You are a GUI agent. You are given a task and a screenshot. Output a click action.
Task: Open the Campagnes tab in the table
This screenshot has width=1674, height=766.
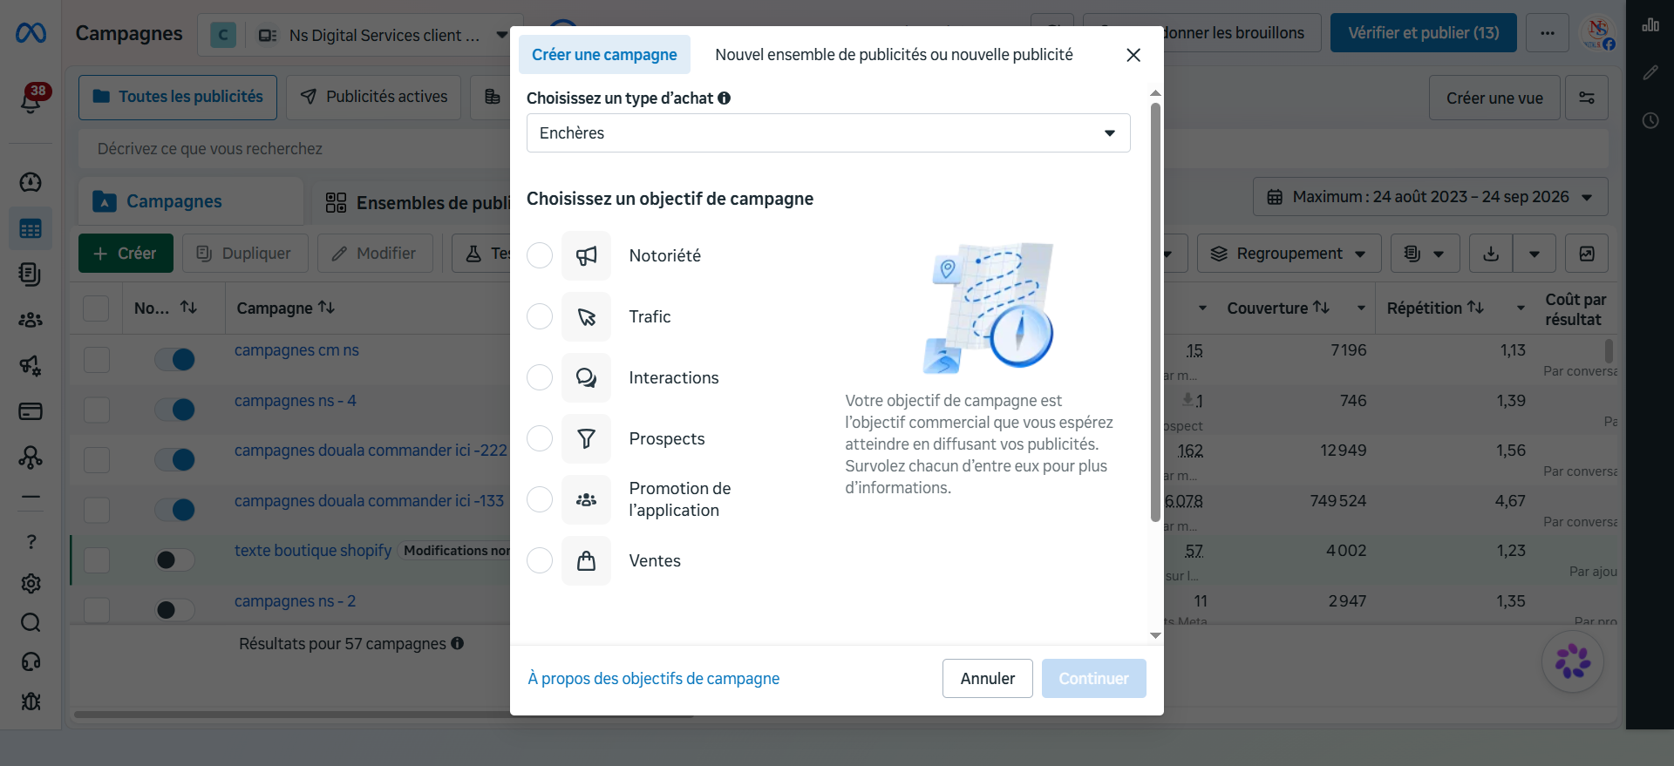tap(191, 201)
